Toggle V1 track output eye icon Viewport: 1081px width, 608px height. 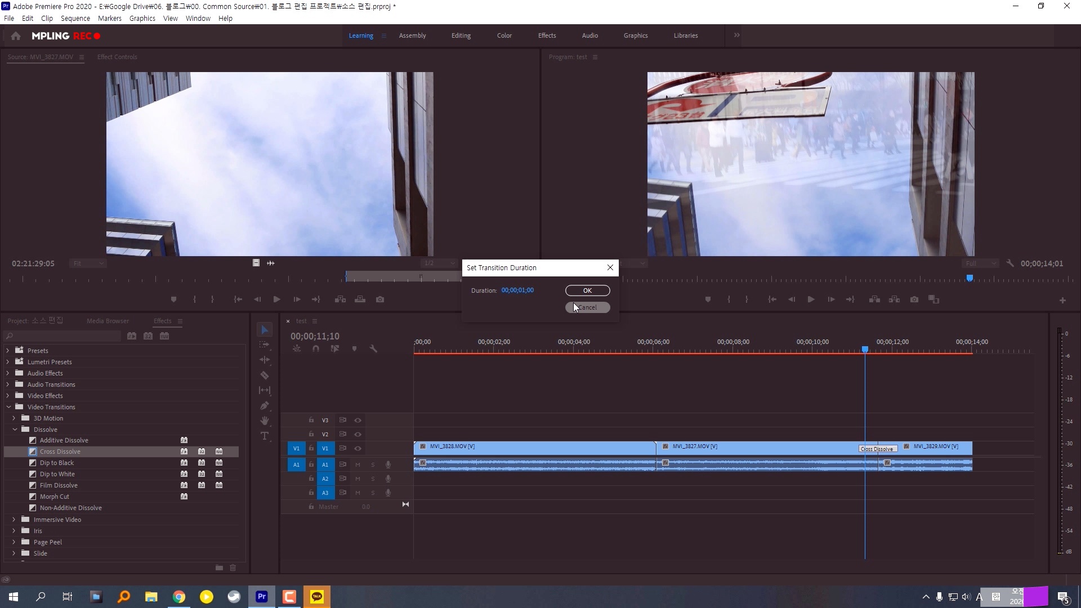pyautogui.click(x=358, y=448)
